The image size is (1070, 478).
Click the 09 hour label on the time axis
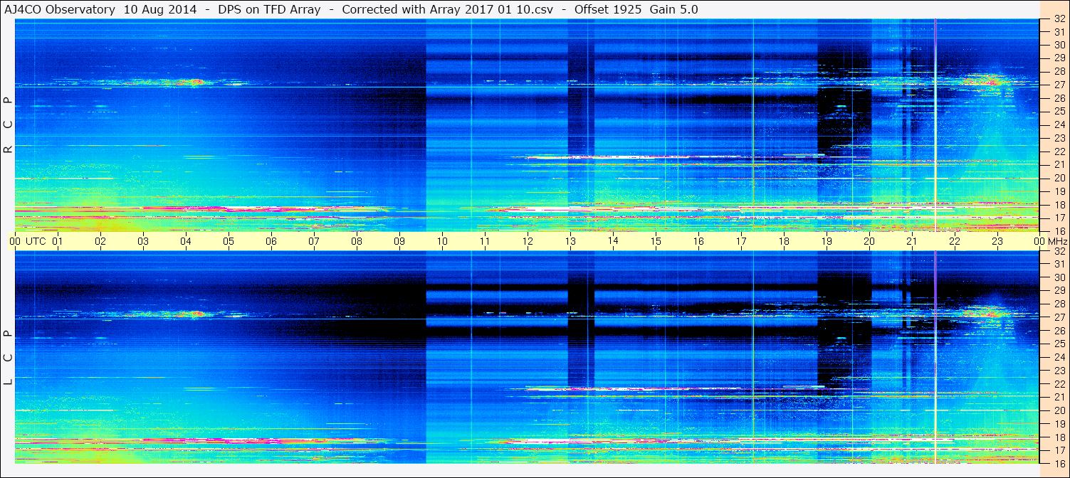pyautogui.click(x=399, y=241)
